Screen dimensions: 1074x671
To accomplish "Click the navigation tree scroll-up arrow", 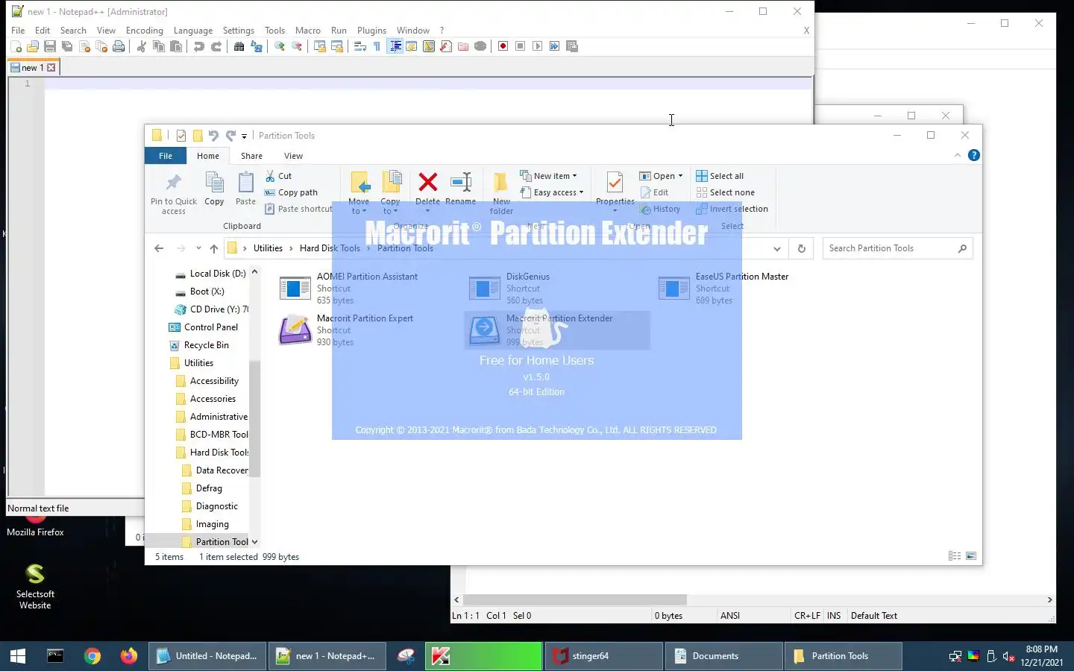I will pyautogui.click(x=254, y=272).
